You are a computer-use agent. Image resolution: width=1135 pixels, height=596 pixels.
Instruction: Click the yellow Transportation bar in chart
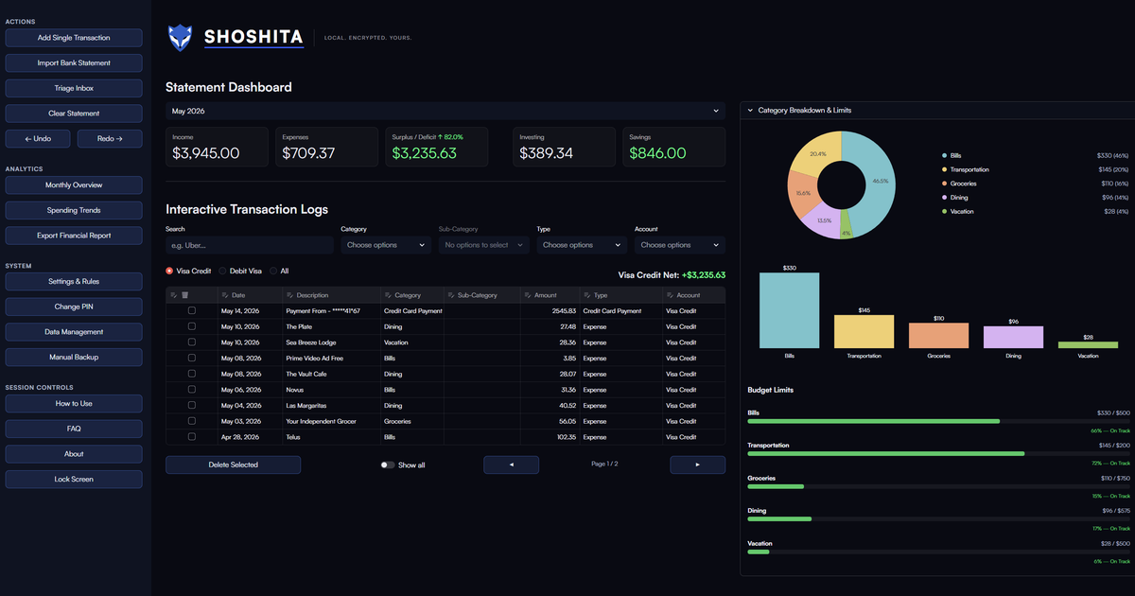click(864, 332)
